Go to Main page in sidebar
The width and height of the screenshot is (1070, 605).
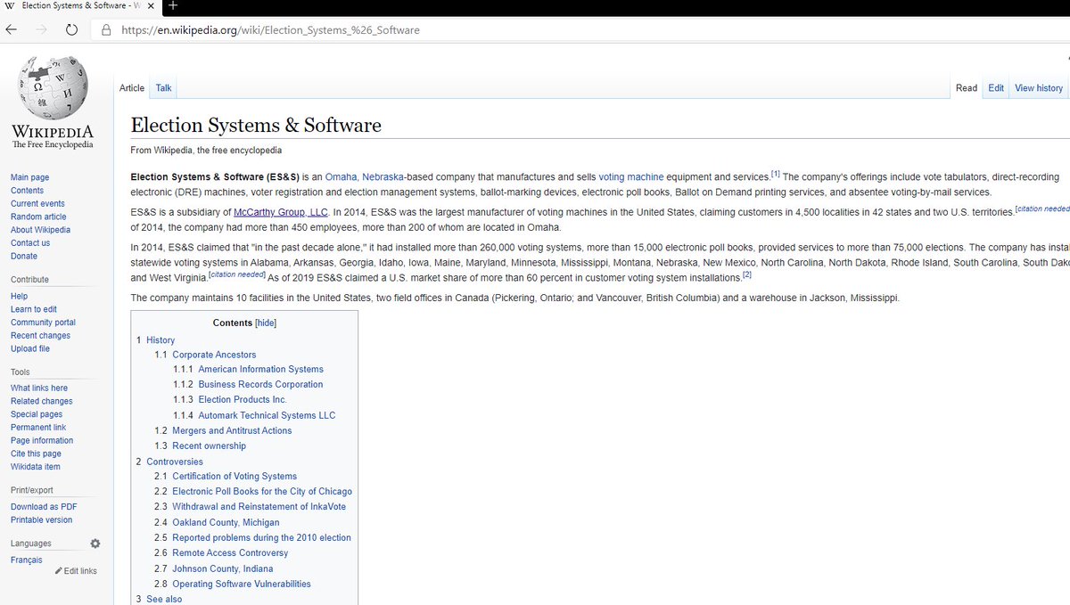[x=29, y=177]
